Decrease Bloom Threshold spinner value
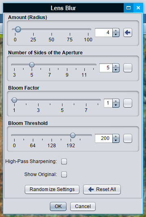 point(116,140)
